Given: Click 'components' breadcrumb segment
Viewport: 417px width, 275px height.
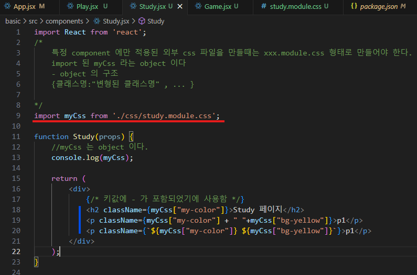Looking at the screenshot, I should click(x=64, y=21).
